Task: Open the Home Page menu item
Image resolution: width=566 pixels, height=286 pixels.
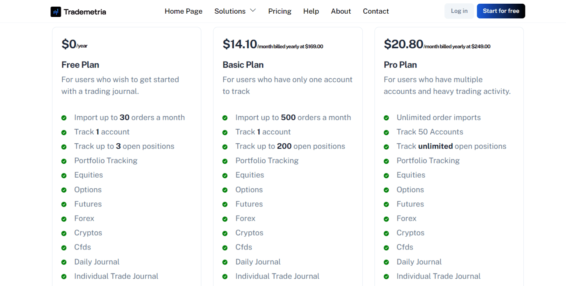Action: 184,11
